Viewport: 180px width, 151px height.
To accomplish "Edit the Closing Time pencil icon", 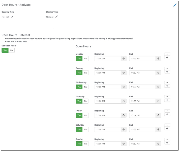I will pos(56,17).
